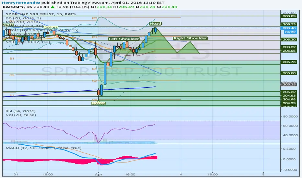Click the current price 206.48 axis label
This screenshot has height=178, width=302.
click(289, 28)
